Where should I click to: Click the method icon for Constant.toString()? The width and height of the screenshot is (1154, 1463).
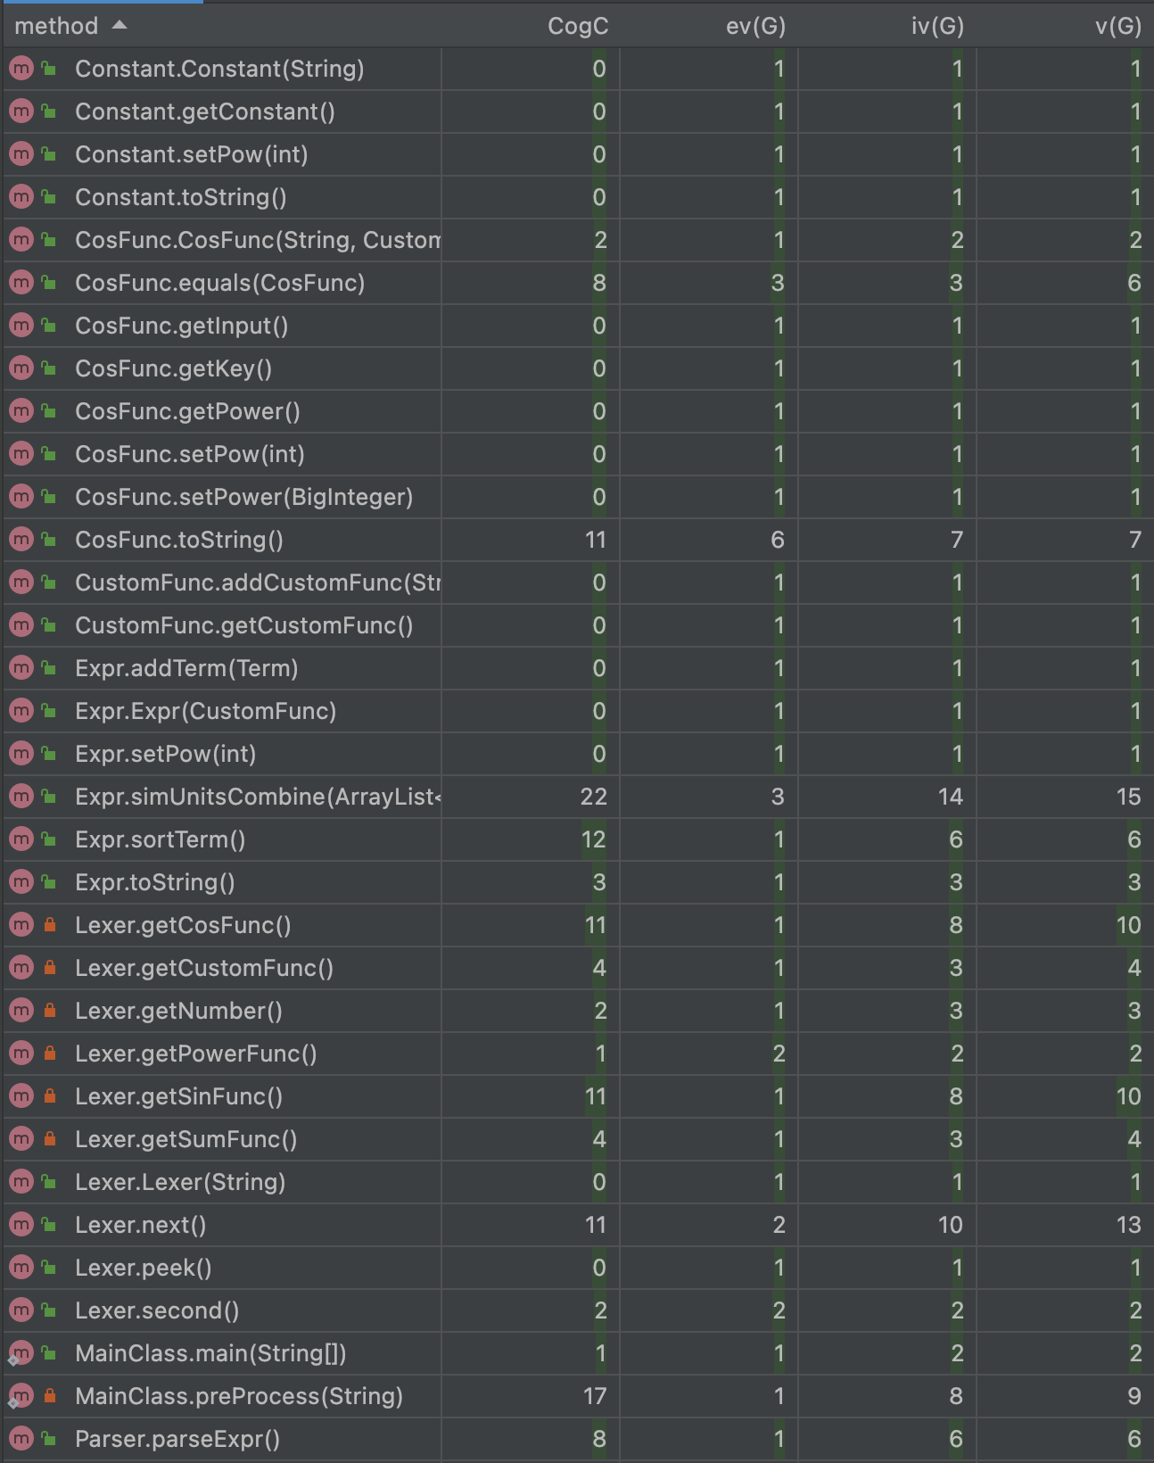coord(21,197)
